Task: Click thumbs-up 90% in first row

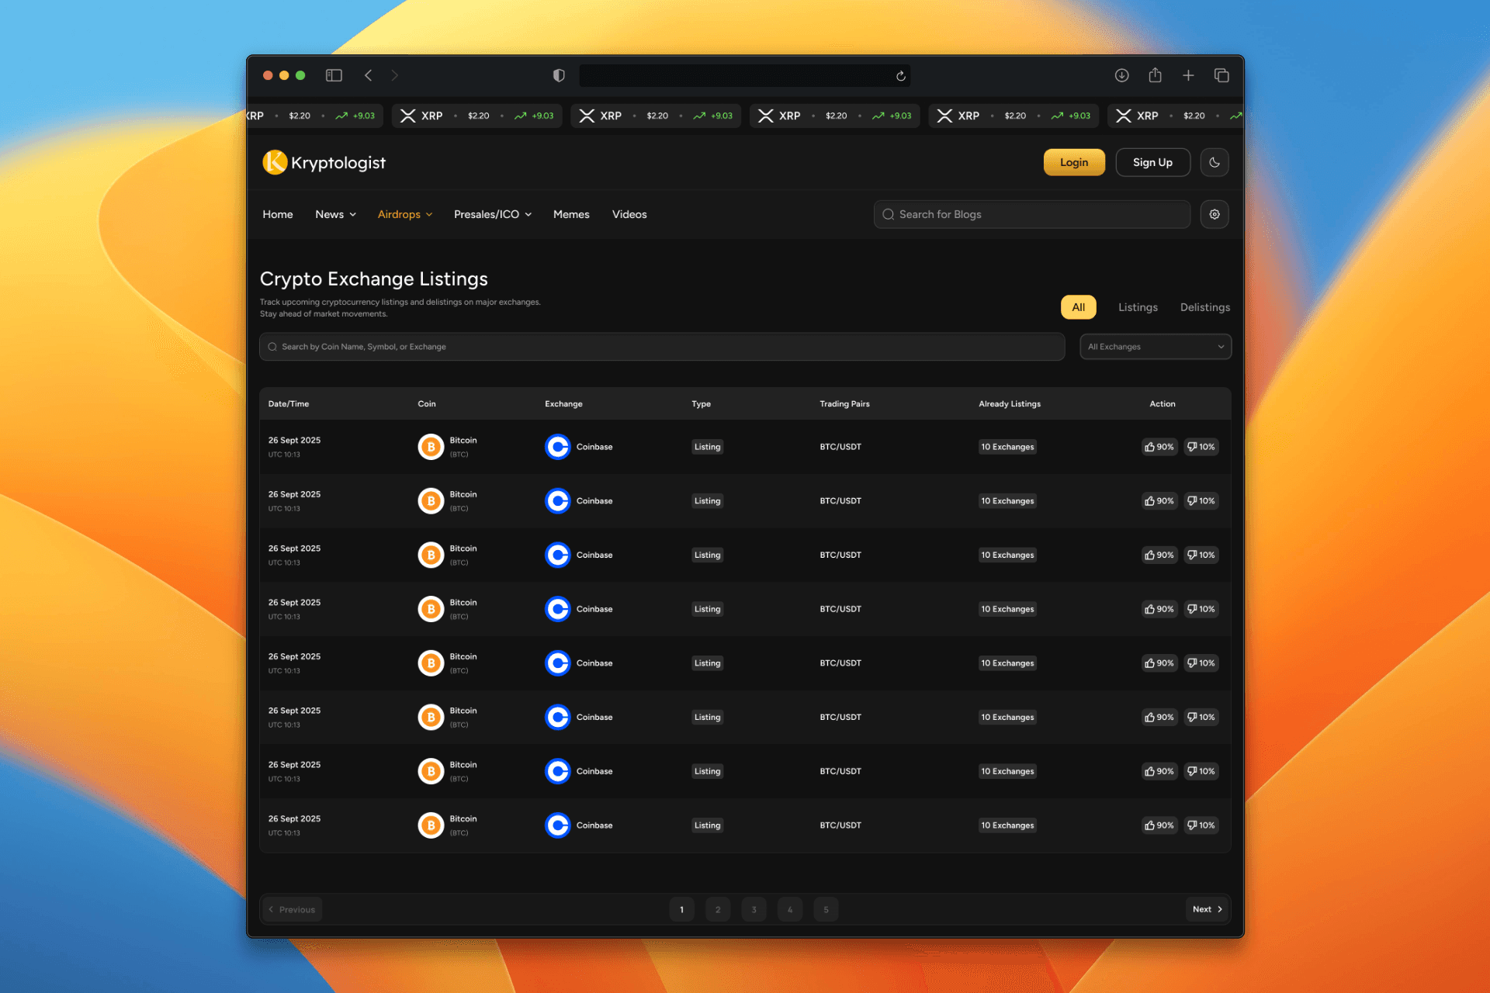Action: (1159, 447)
